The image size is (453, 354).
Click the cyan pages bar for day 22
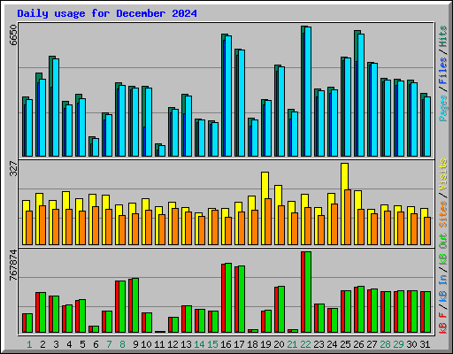click(x=308, y=91)
